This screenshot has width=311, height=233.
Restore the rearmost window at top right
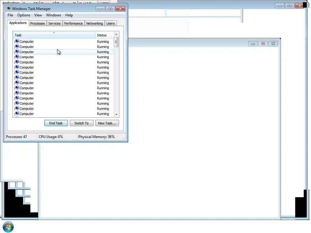click(289, 6)
